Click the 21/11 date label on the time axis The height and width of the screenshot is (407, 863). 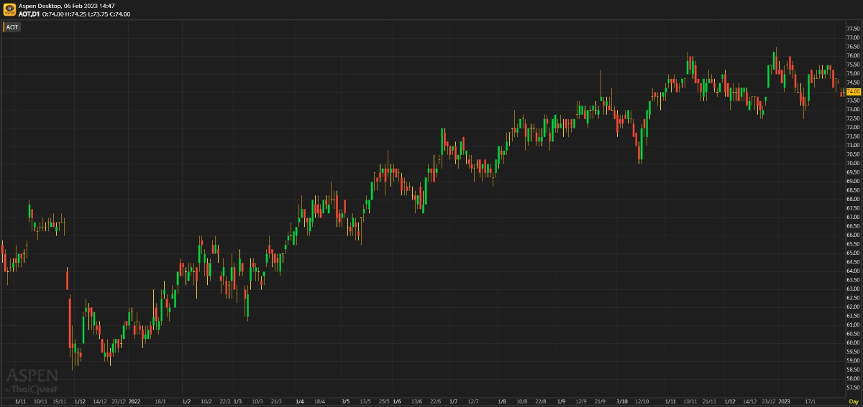[709, 401]
